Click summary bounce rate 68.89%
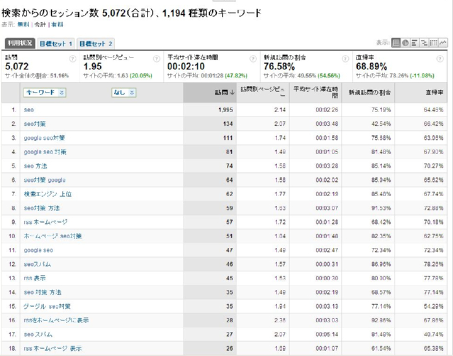This screenshot has width=453, height=356. point(371,67)
